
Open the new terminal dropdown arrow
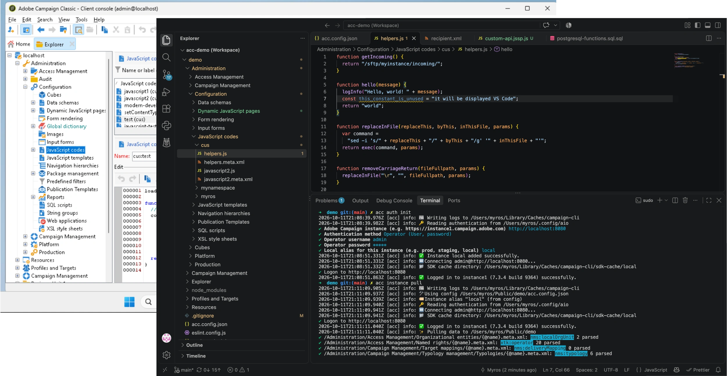point(666,200)
